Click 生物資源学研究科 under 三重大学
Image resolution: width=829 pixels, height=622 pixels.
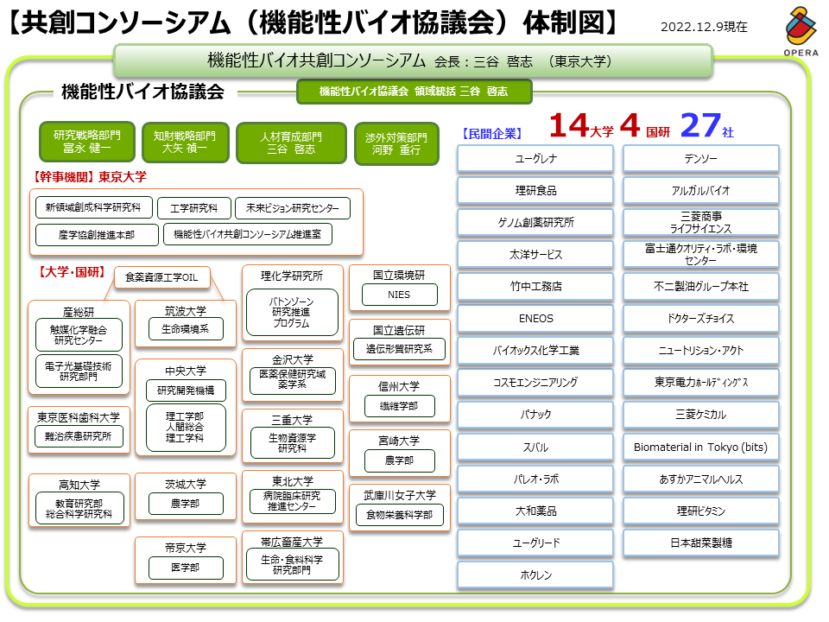[x=293, y=442]
